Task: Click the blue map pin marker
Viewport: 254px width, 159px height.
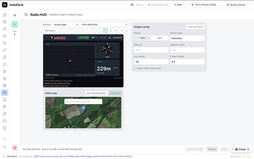Action: [x=83, y=109]
